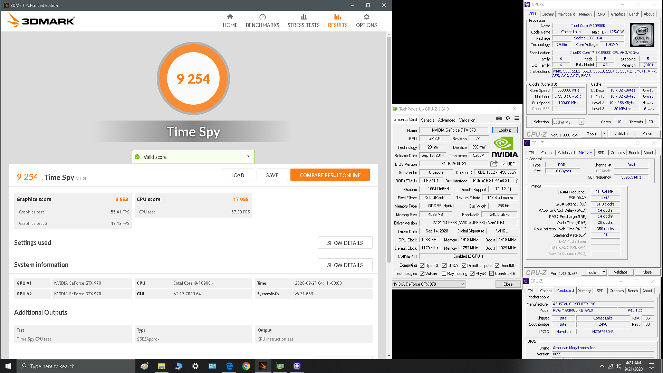
Task: Go to Stress Tests in 3DMark
Action: tap(304, 21)
